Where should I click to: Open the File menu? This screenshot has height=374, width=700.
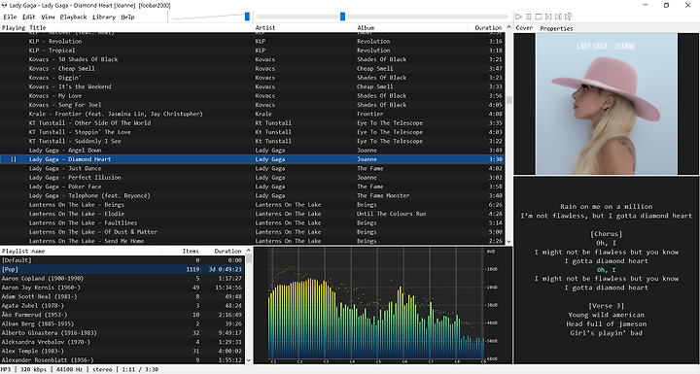(x=10, y=17)
